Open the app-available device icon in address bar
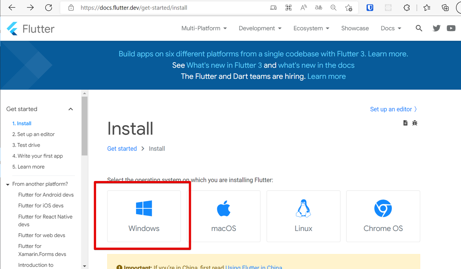461x269 pixels. click(273, 8)
